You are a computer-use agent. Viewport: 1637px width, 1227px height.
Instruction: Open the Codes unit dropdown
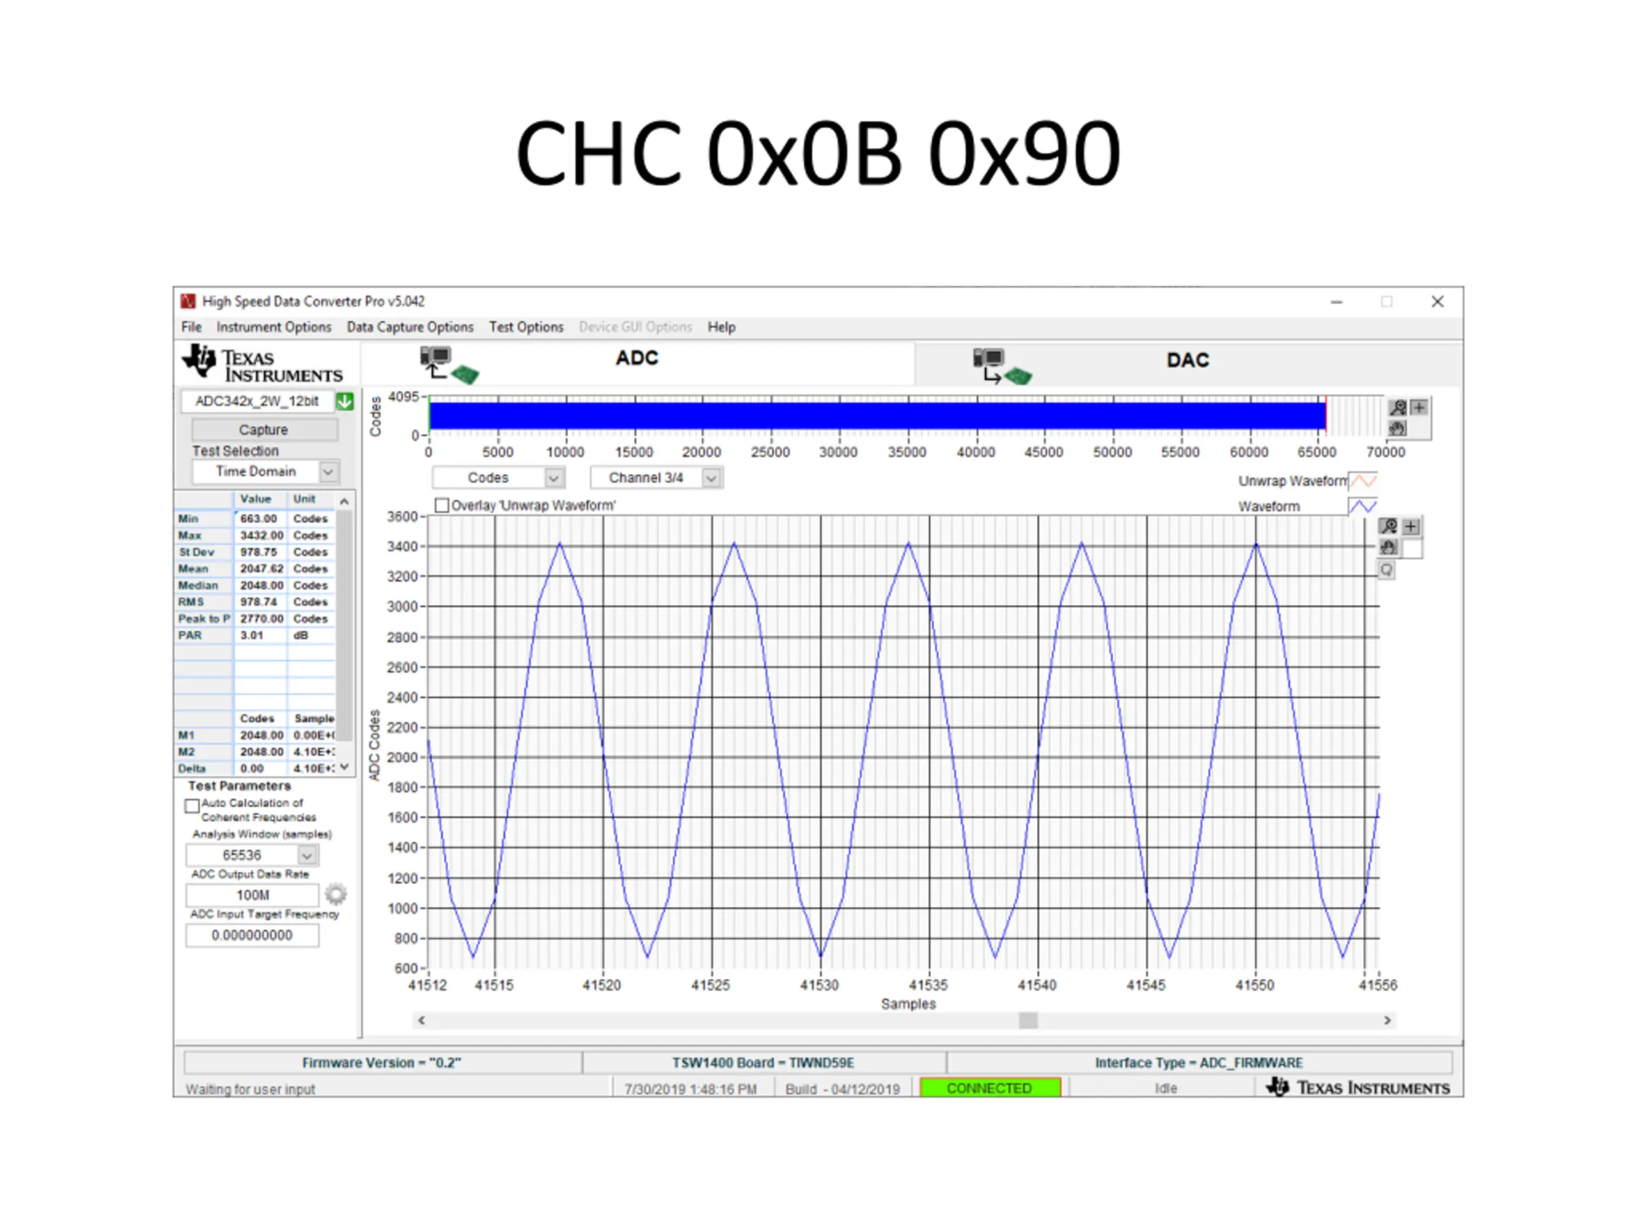(554, 478)
